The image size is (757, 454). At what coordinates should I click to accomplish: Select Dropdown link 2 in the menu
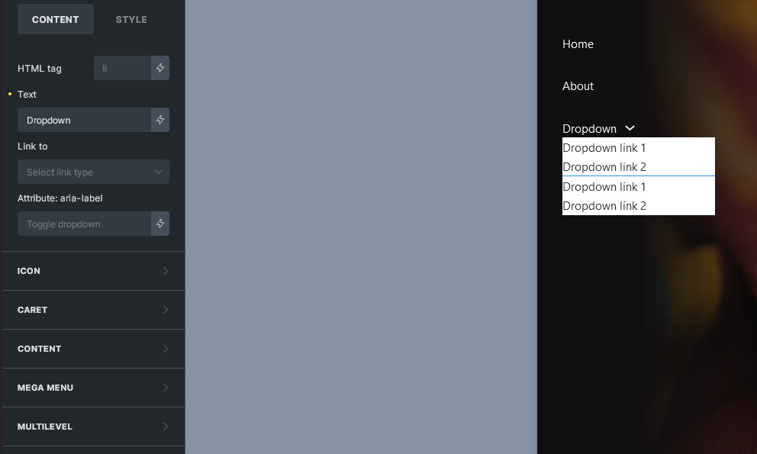click(x=604, y=166)
